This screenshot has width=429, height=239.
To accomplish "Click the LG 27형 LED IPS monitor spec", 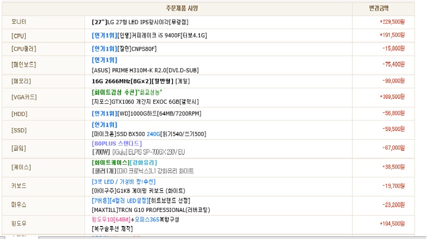I will tap(140, 22).
